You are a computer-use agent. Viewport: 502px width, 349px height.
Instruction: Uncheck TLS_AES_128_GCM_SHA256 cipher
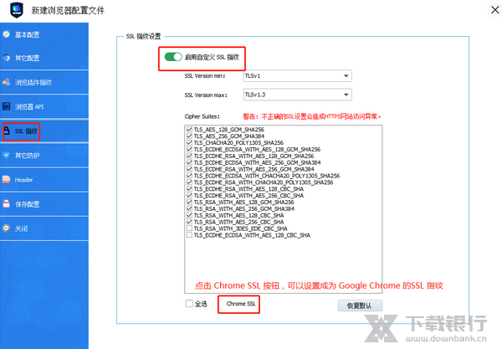tap(189, 130)
